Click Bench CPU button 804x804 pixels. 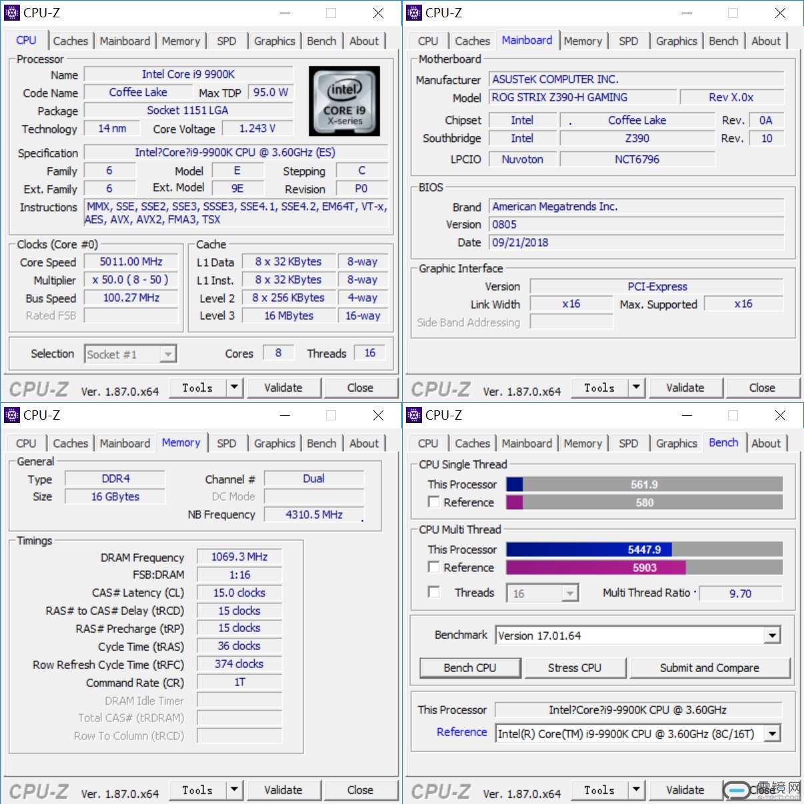[470, 668]
